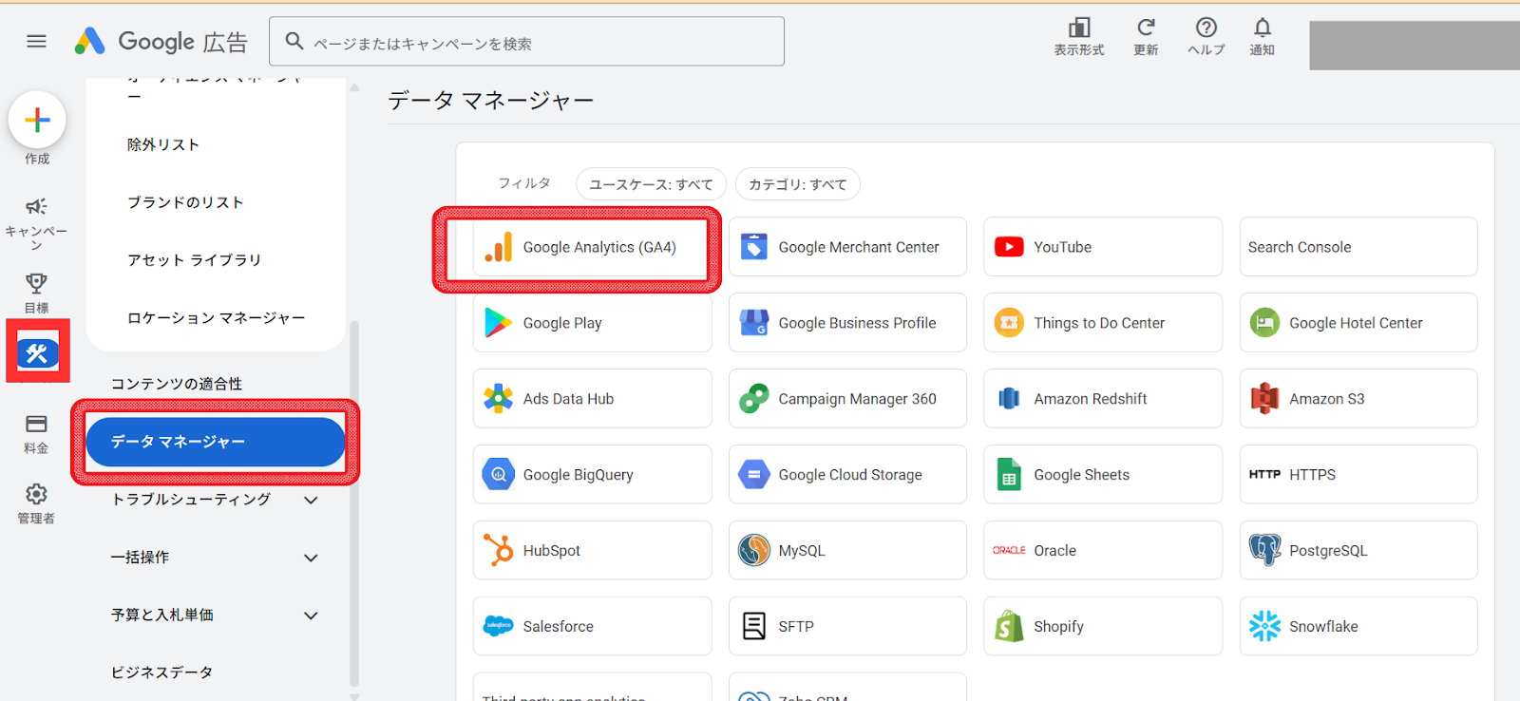The height and width of the screenshot is (701, 1520).
Task: Click the side menu vertical scrollbar
Action: coord(354,503)
